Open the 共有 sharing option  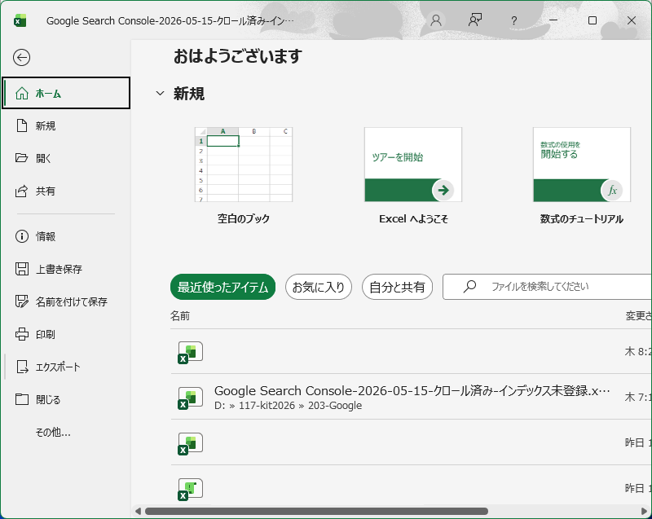[66, 191]
